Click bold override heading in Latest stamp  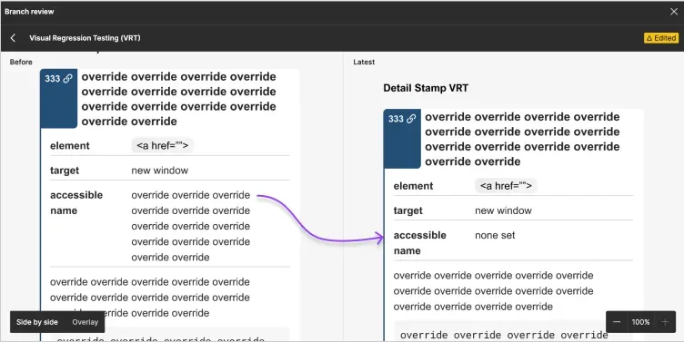coord(523,139)
